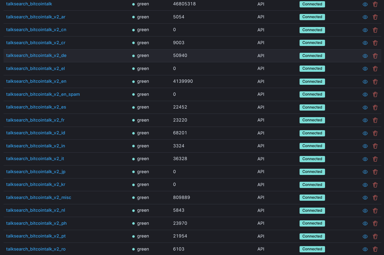The height and width of the screenshot is (255, 384).
Task: Click Connected badge for talksearch_bitcointalk_v2_nl
Action: point(312,211)
